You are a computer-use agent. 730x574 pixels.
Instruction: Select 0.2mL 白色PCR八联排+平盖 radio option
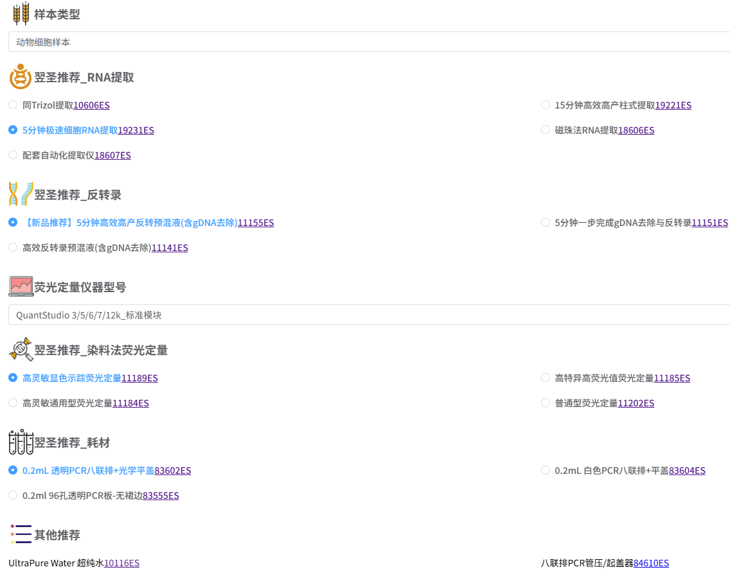(546, 470)
